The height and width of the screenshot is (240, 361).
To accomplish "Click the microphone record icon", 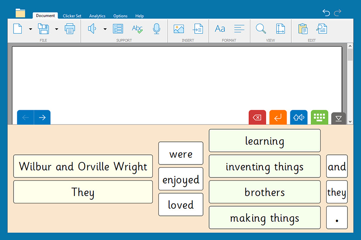I will [x=157, y=29].
